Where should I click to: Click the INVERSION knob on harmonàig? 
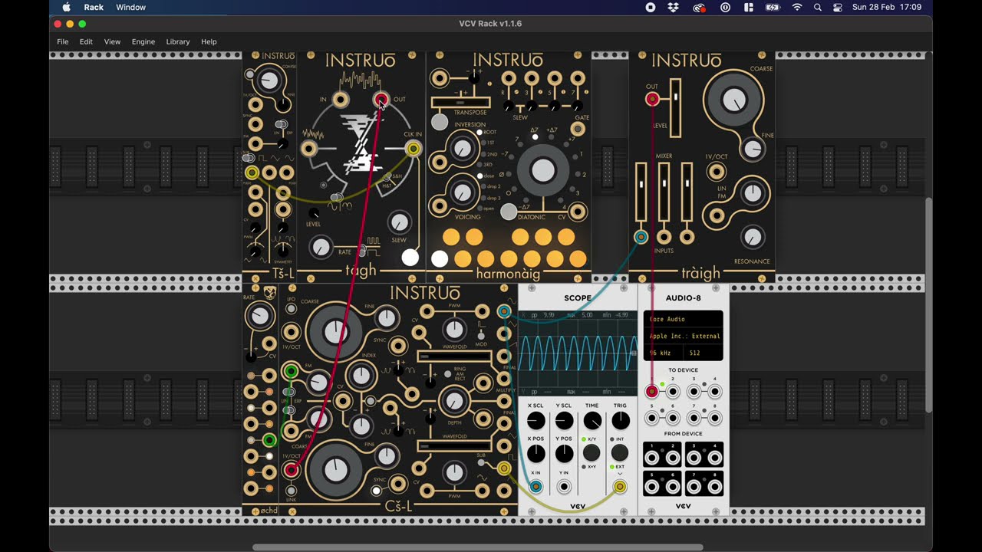click(463, 148)
